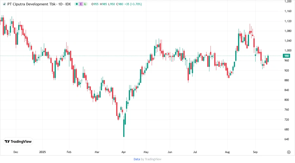Image resolution: width=295 pixels, height=163 pixels.
Task: Click the H985 high value
Action: tap(103, 4)
